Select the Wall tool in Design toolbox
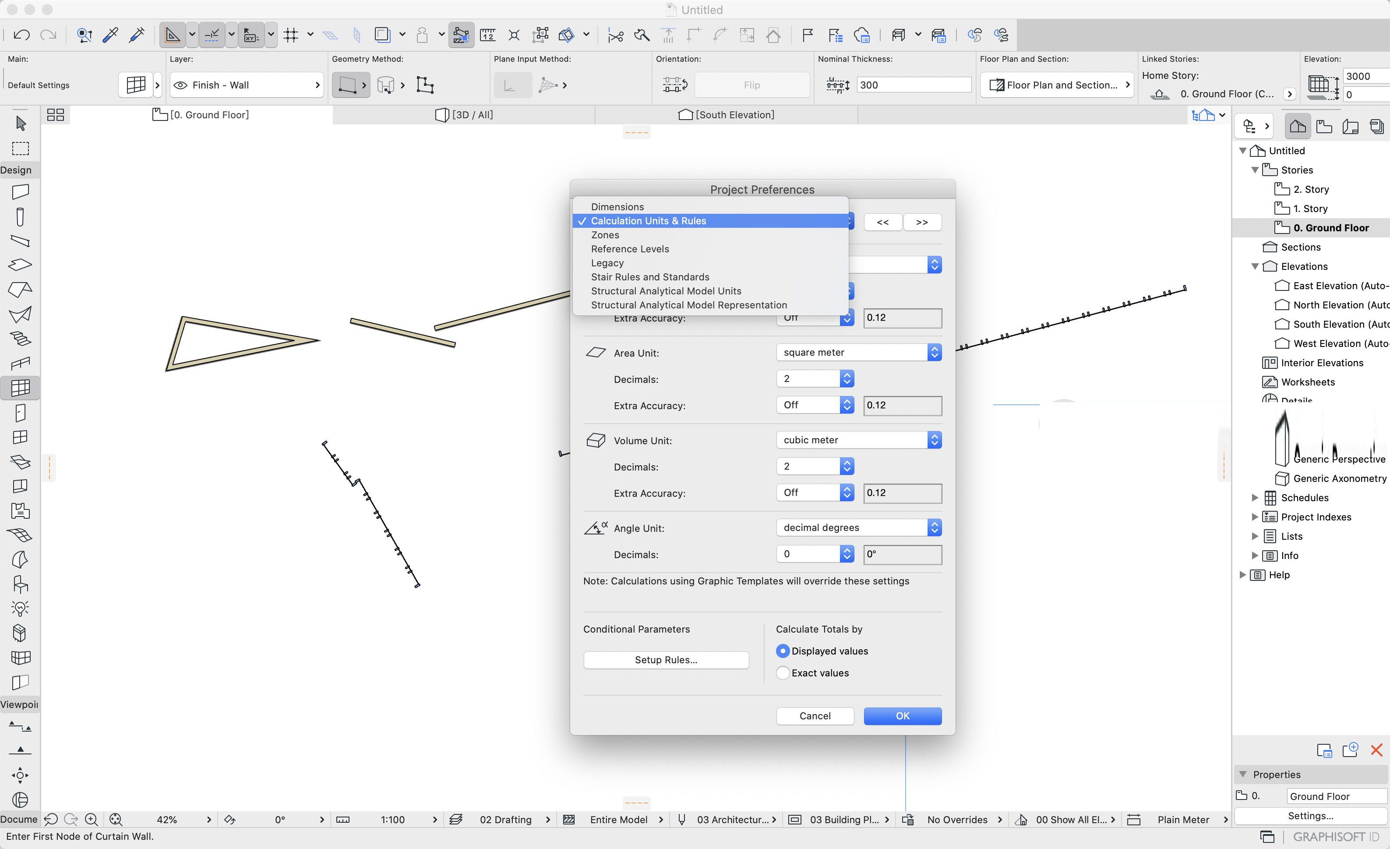The width and height of the screenshot is (1390, 849). click(x=20, y=192)
